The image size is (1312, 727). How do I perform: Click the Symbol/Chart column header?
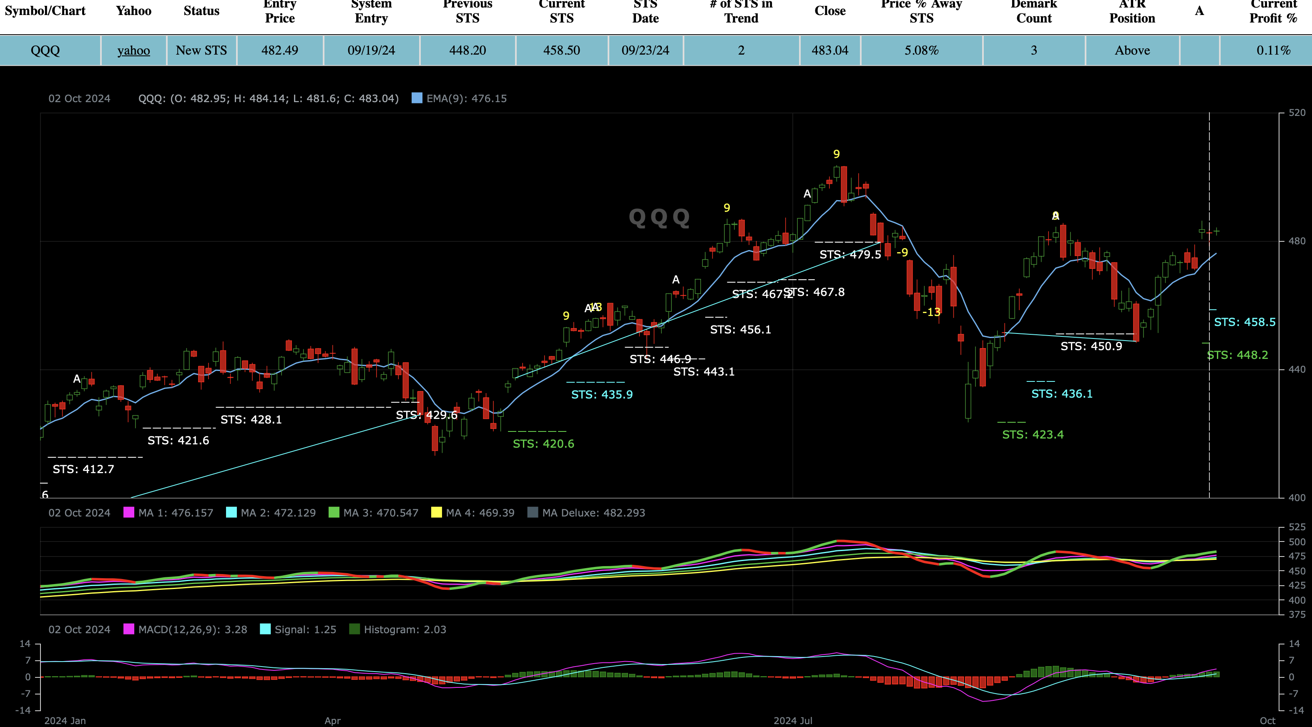(x=45, y=11)
